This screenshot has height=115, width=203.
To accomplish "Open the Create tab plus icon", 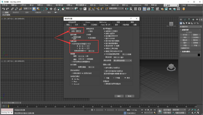I will pyautogui.click(x=181, y=20).
